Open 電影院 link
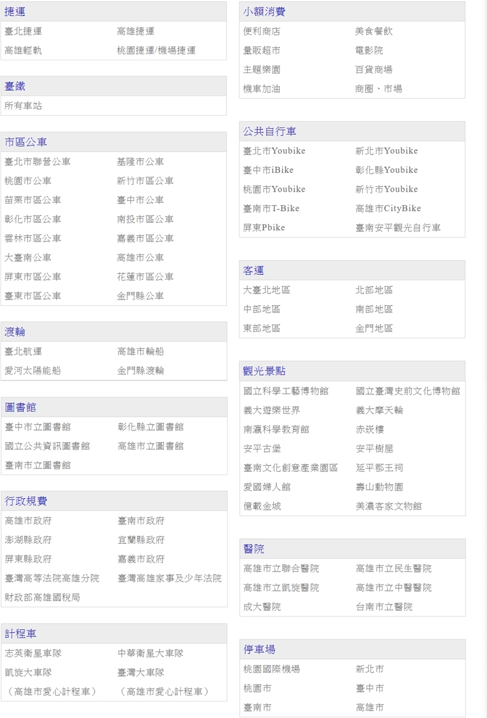The width and height of the screenshot is (487, 718). 370,51
